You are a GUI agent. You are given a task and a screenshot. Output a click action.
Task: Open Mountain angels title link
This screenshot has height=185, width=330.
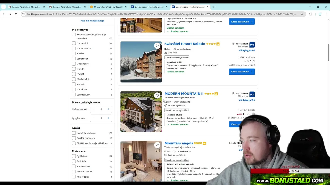tap(179, 143)
